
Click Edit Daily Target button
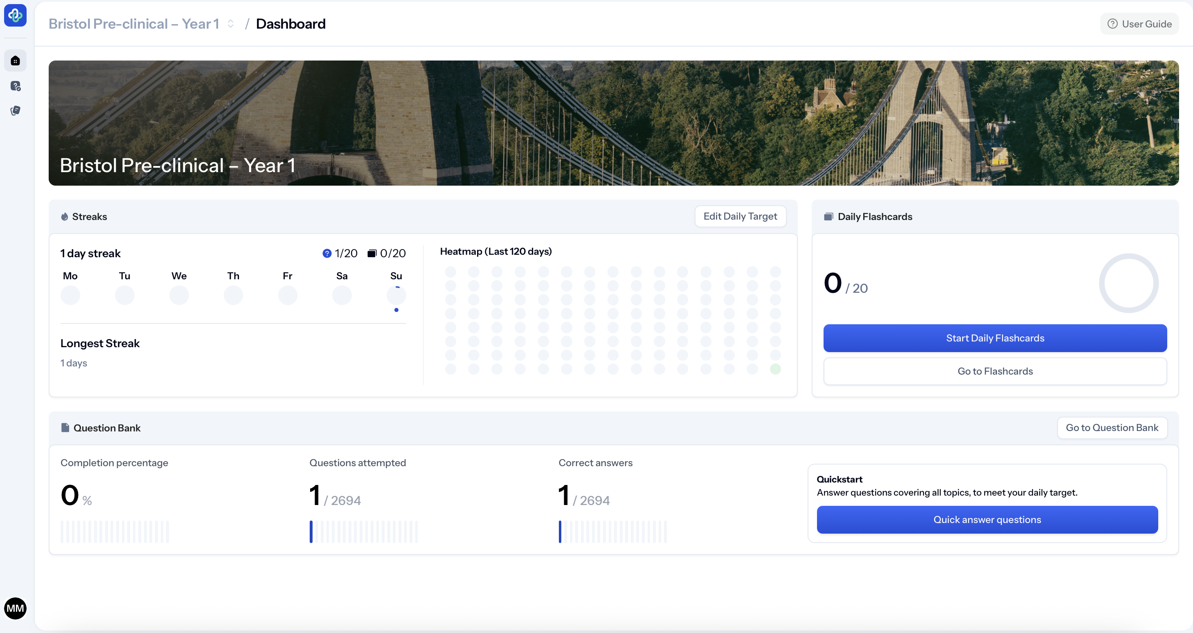[740, 216]
